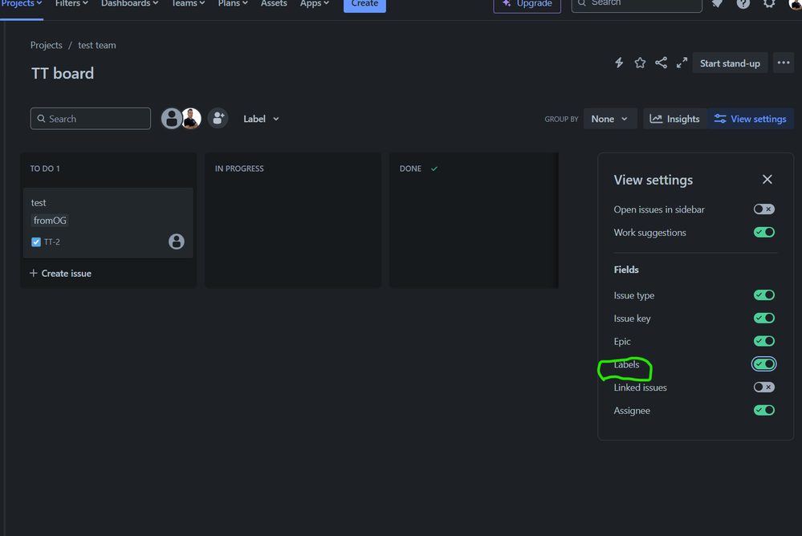The image size is (802, 536).
Task: Expand the Plans menu
Action: tap(233, 4)
